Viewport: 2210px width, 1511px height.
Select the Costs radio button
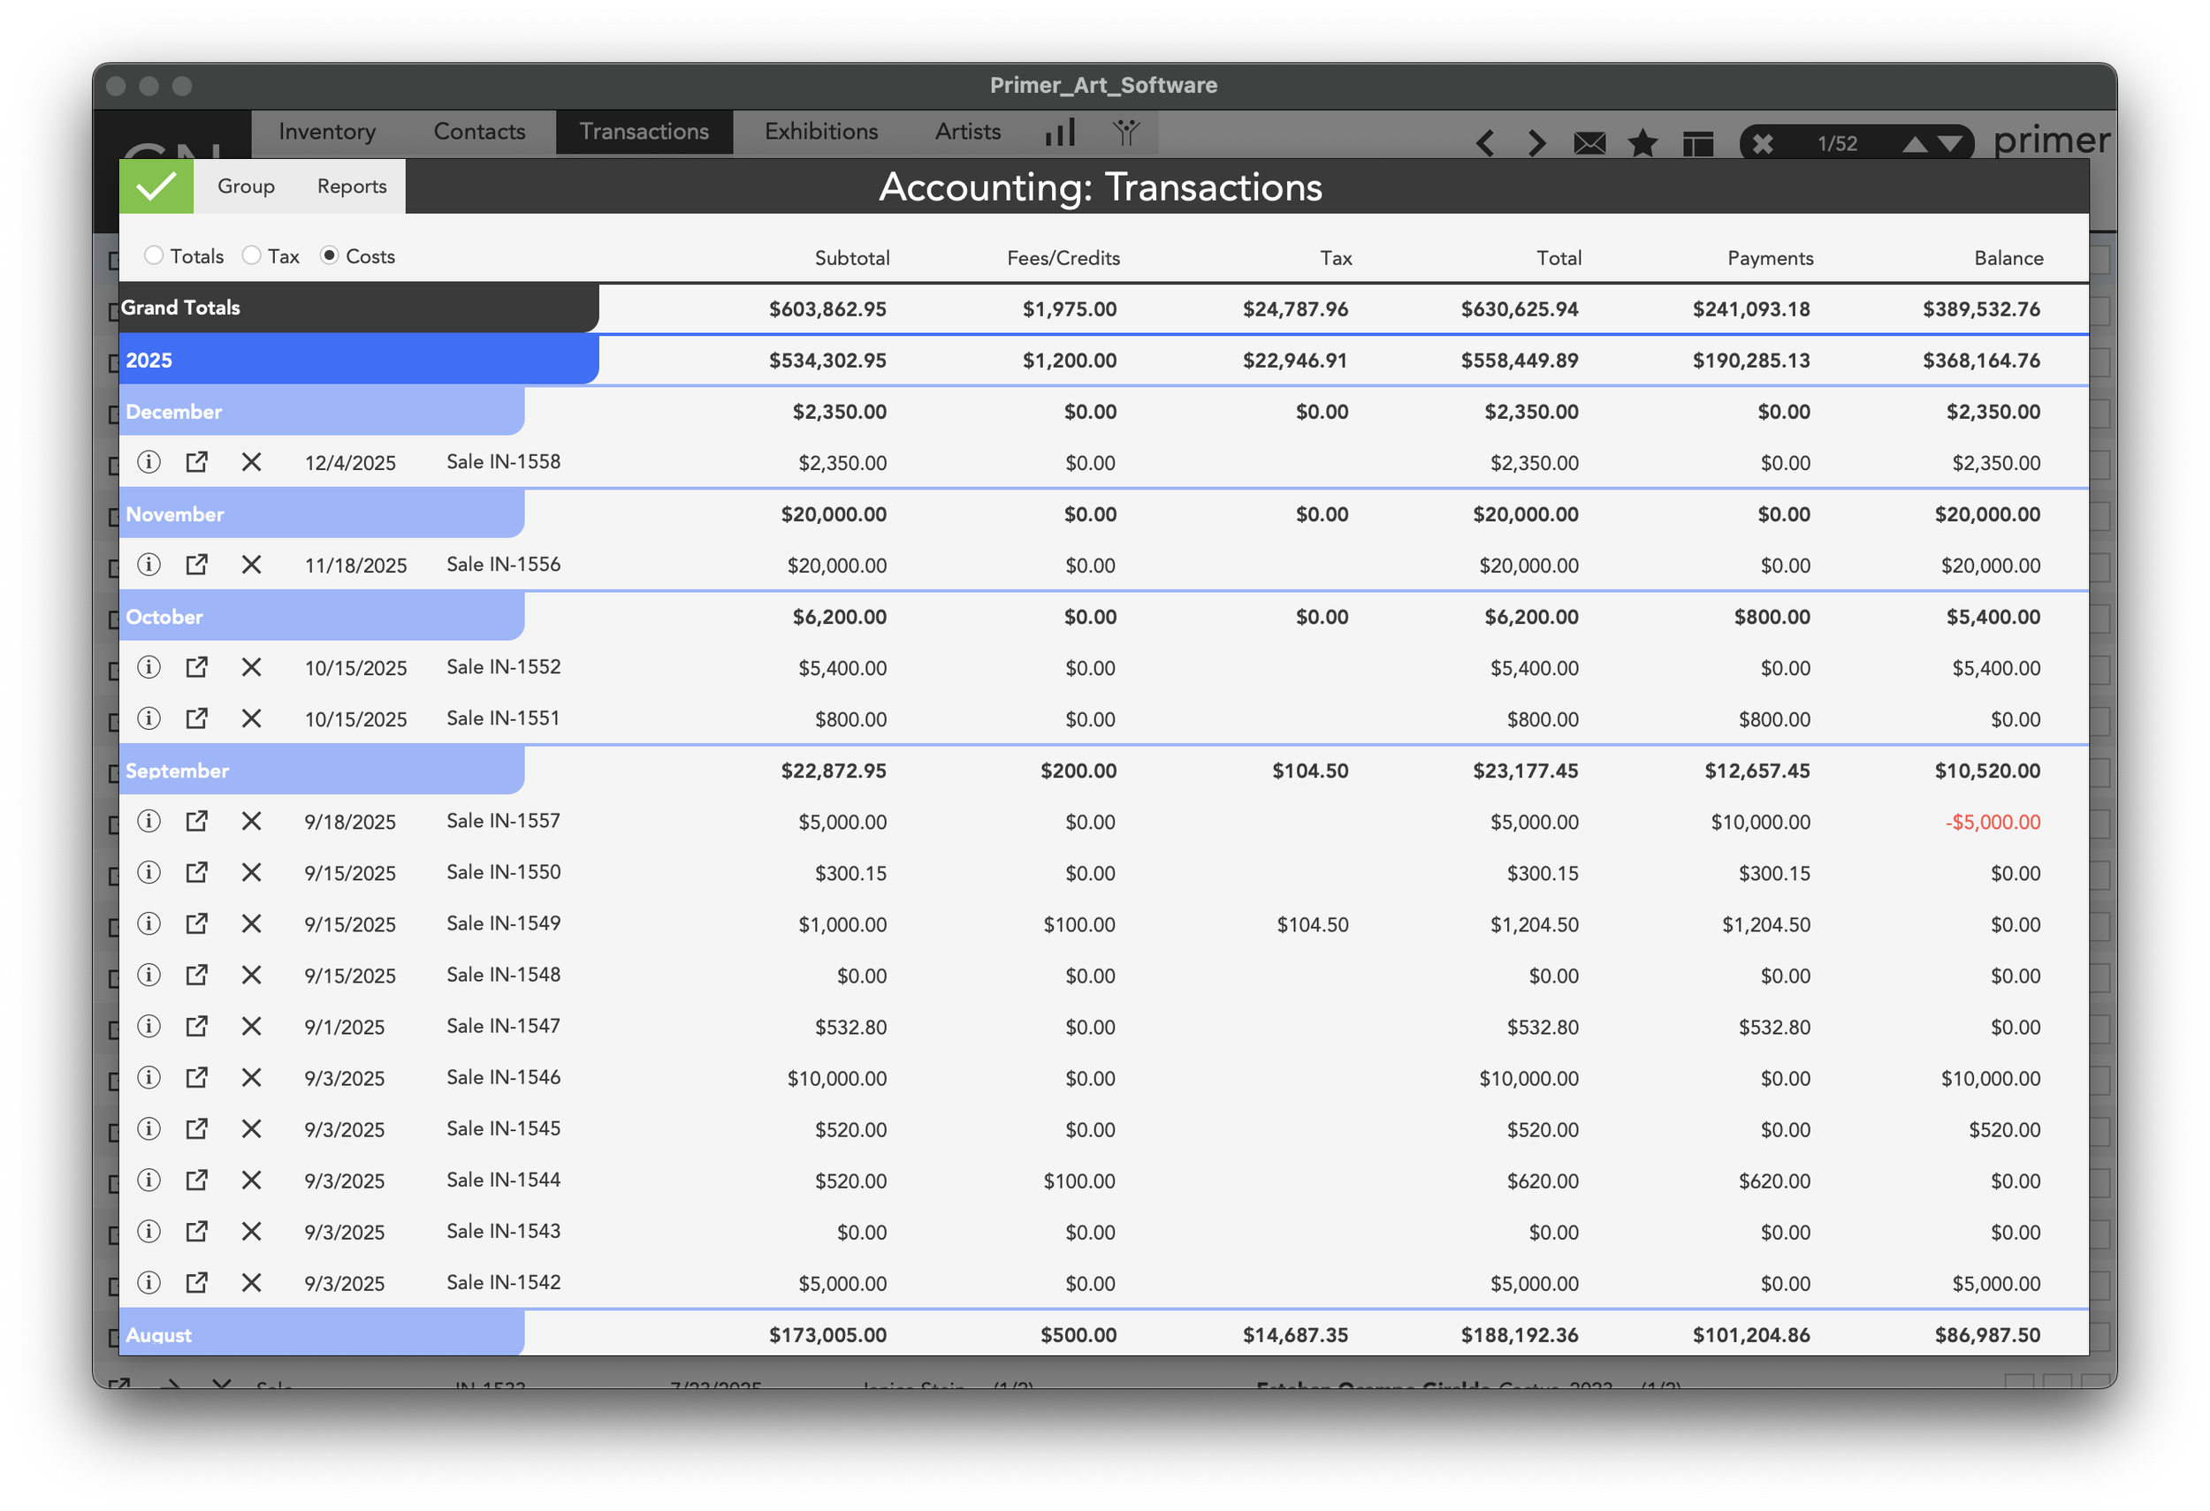tap(330, 255)
